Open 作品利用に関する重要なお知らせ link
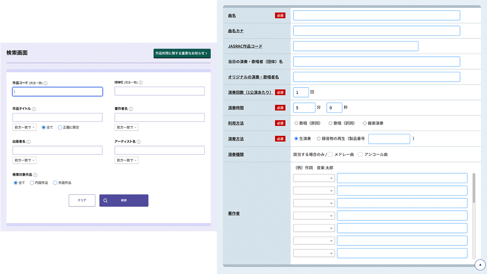The width and height of the screenshot is (487, 274). point(182,54)
